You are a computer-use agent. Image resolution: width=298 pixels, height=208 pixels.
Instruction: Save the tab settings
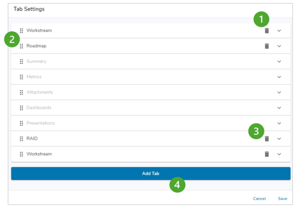point(282,199)
